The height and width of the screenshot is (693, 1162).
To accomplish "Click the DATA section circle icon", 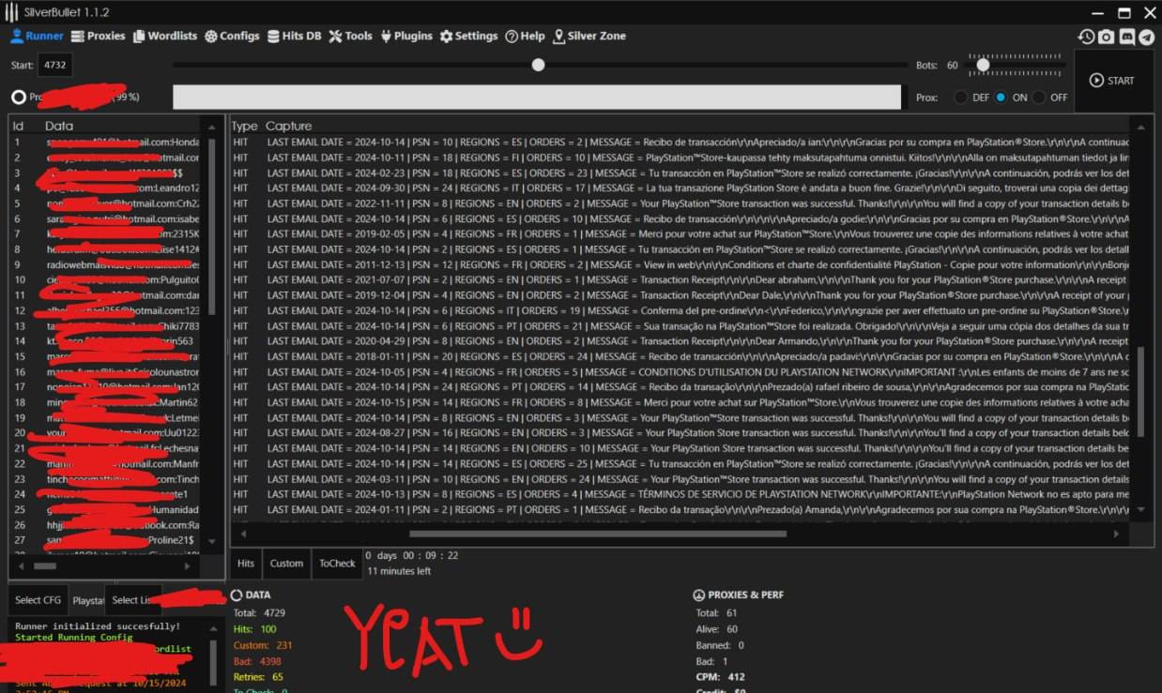I will (237, 595).
